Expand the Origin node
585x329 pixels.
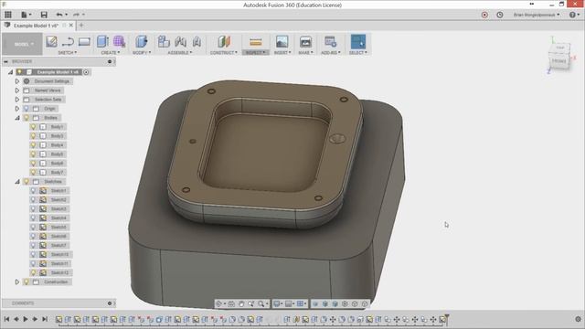pyautogui.click(x=17, y=109)
